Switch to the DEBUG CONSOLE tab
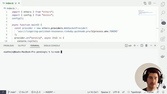Viewport: 167px width, 94px height. pos(52,46)
